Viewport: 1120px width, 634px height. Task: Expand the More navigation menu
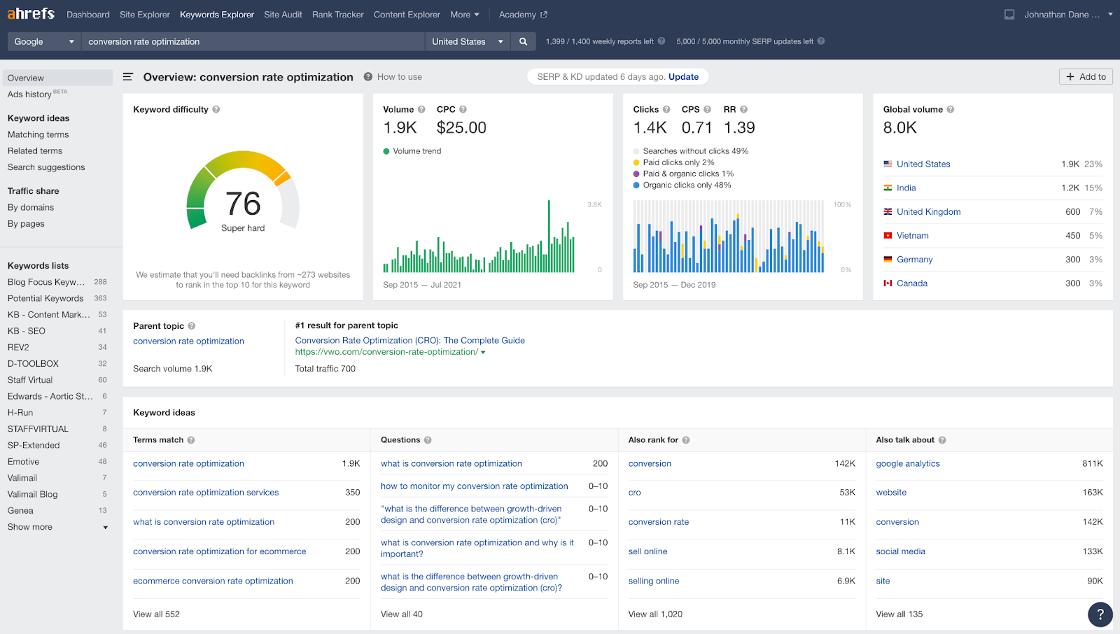coord(465,14)
